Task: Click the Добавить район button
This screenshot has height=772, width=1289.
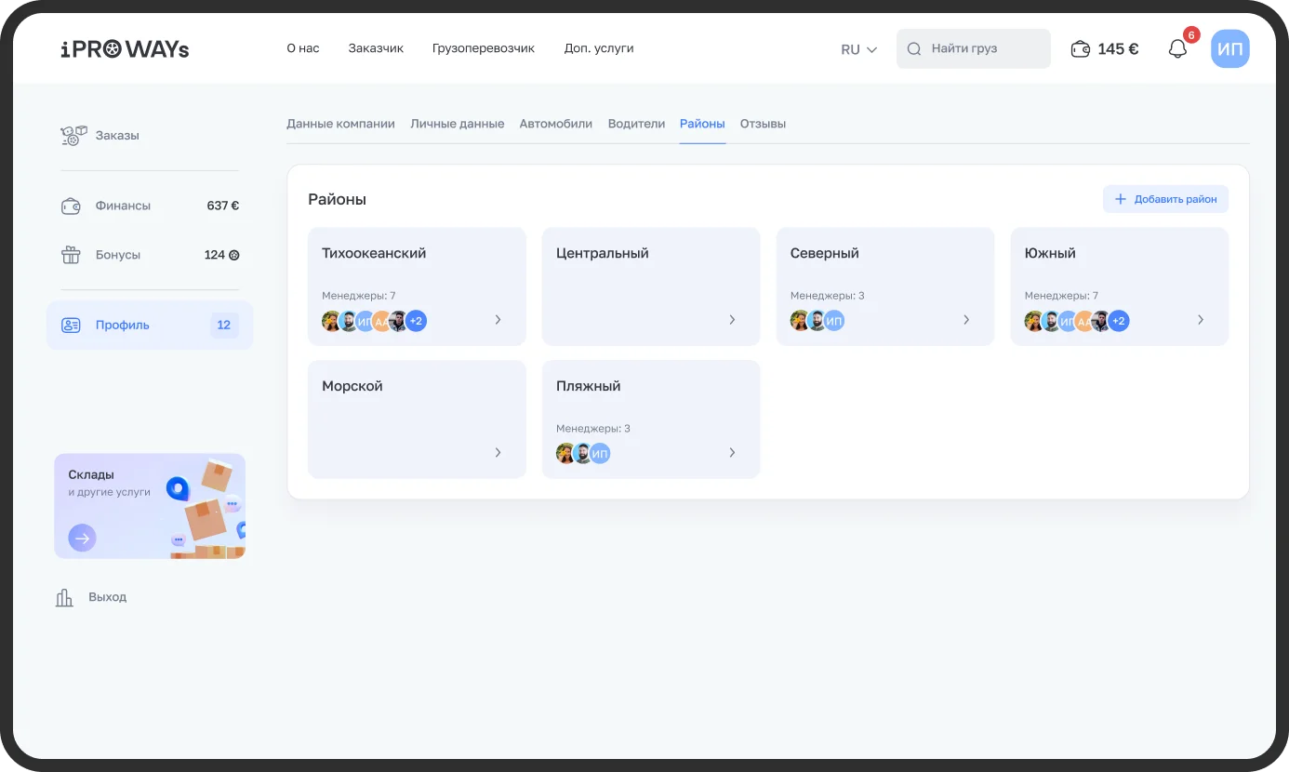Action: pyautogui.click(x=1165, y=199)
